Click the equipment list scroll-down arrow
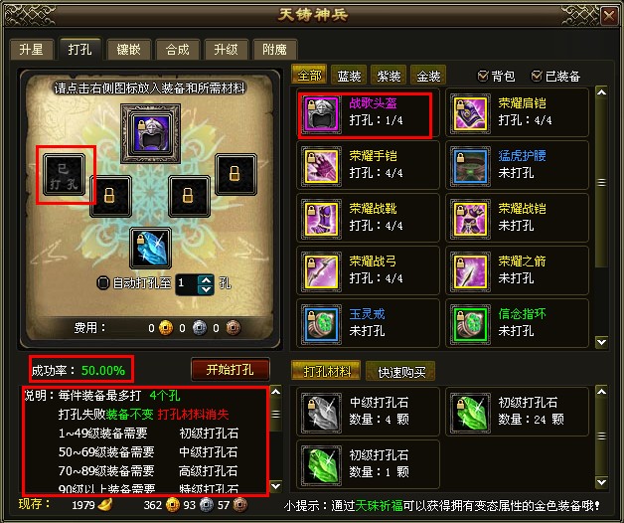The width and height of the screenshot is (624, 523). (601, 342)
